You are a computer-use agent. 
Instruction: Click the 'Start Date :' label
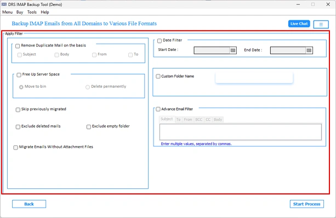coord(168,50)
